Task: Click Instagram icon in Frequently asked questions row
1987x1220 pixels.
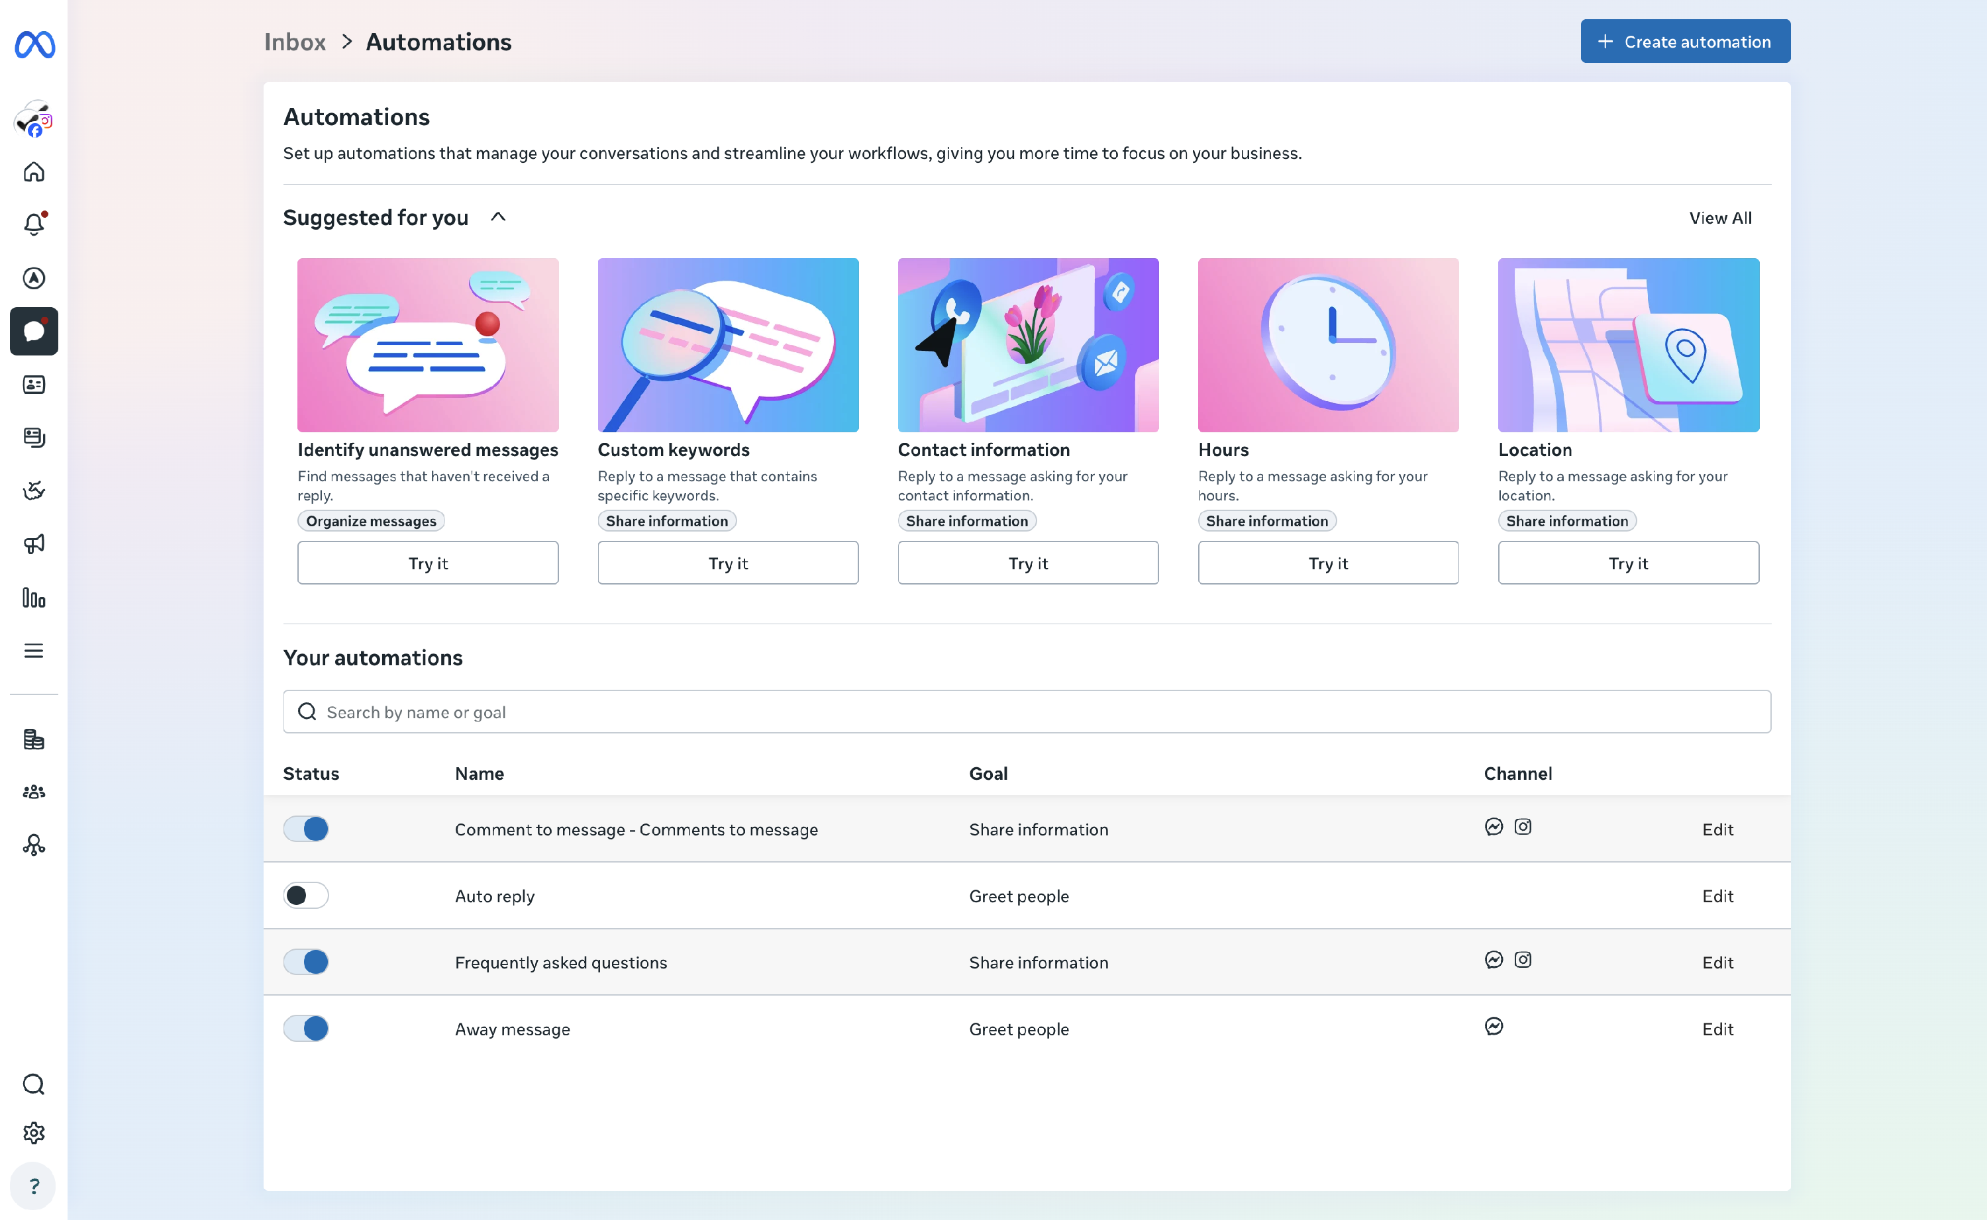Action: pos(1523,961)
